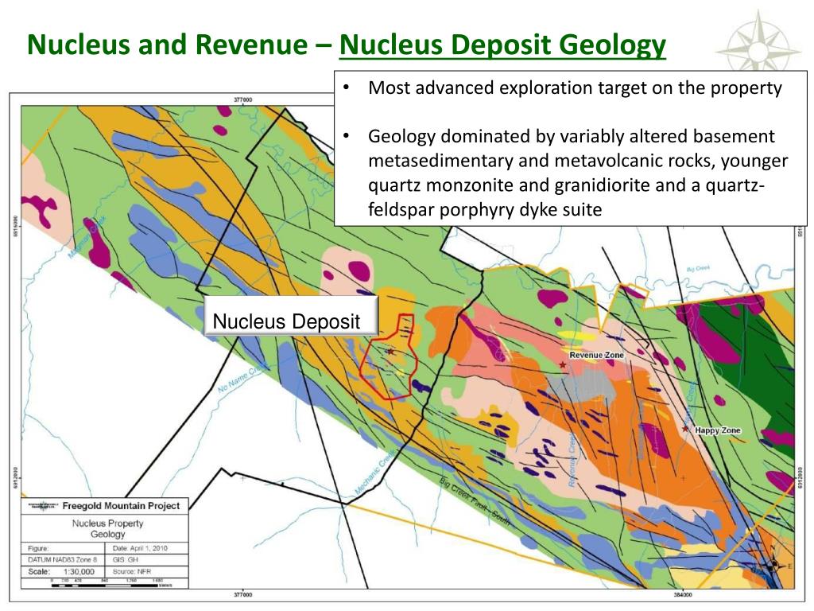Click the 'Figure:' cell in the map title block

(63, 548)
